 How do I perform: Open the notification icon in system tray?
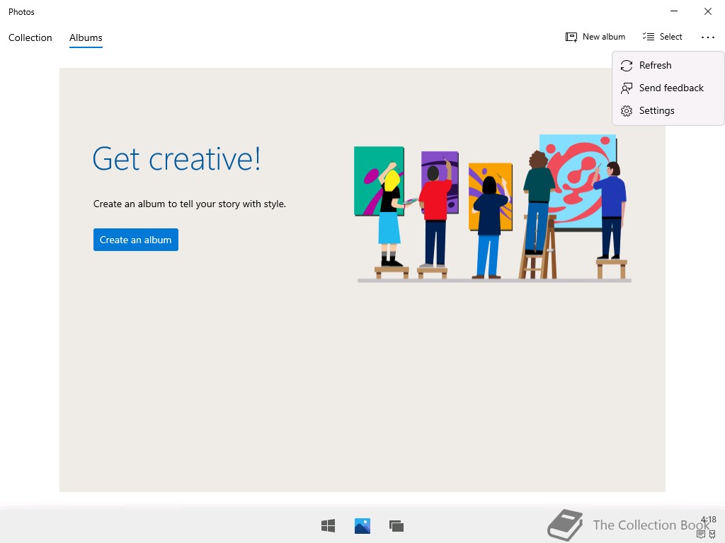click(x=700, y=535)
